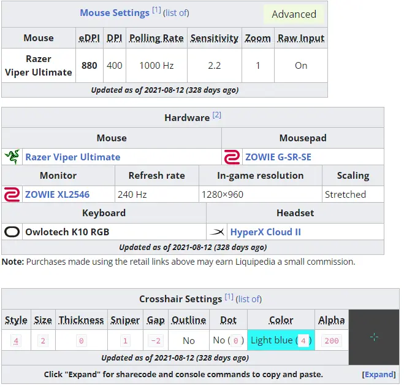Click the DPI column header
The width and height of the screenshot is (404, 387).
click(115, 38)
